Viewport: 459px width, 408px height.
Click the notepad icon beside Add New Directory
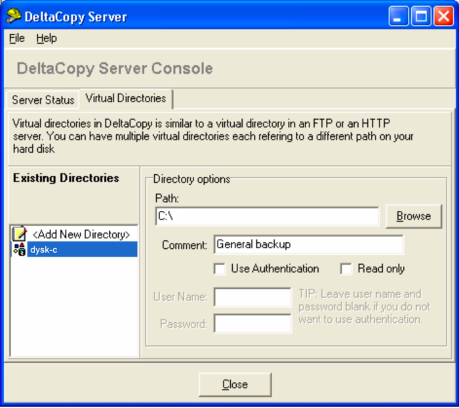19,234
